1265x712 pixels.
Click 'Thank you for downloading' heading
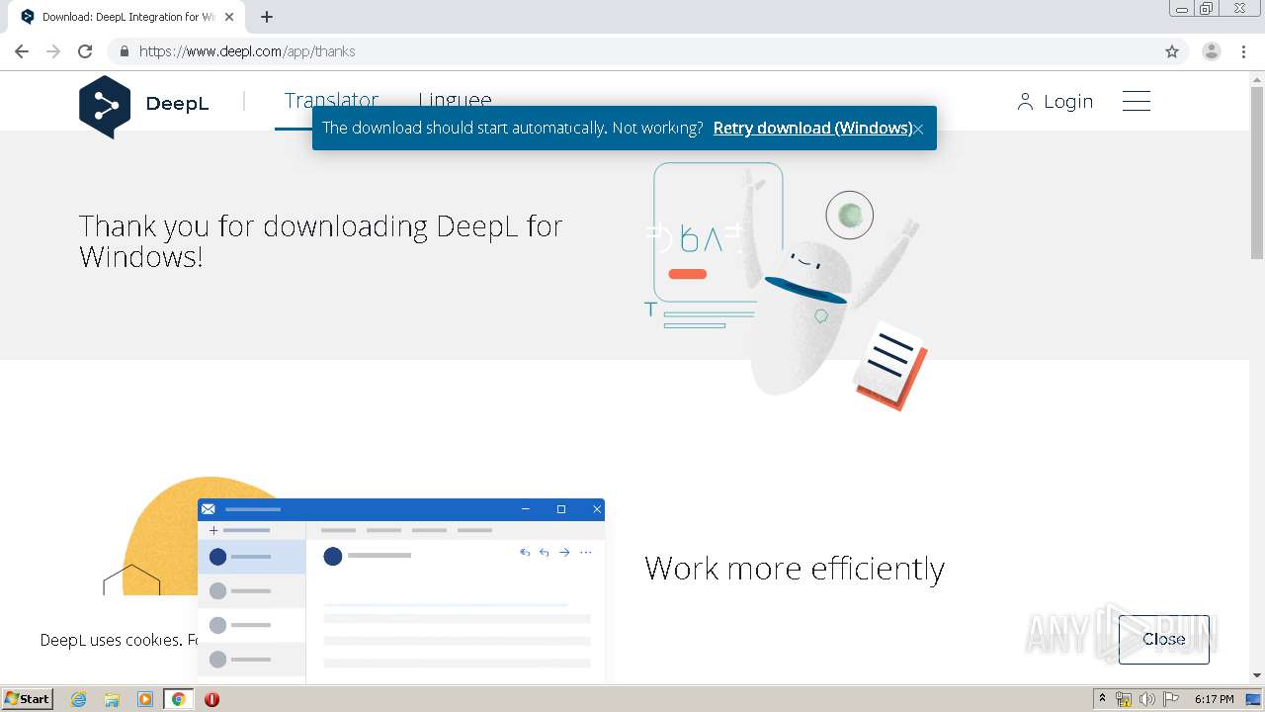pyautogui.click(x=321, y=241)
